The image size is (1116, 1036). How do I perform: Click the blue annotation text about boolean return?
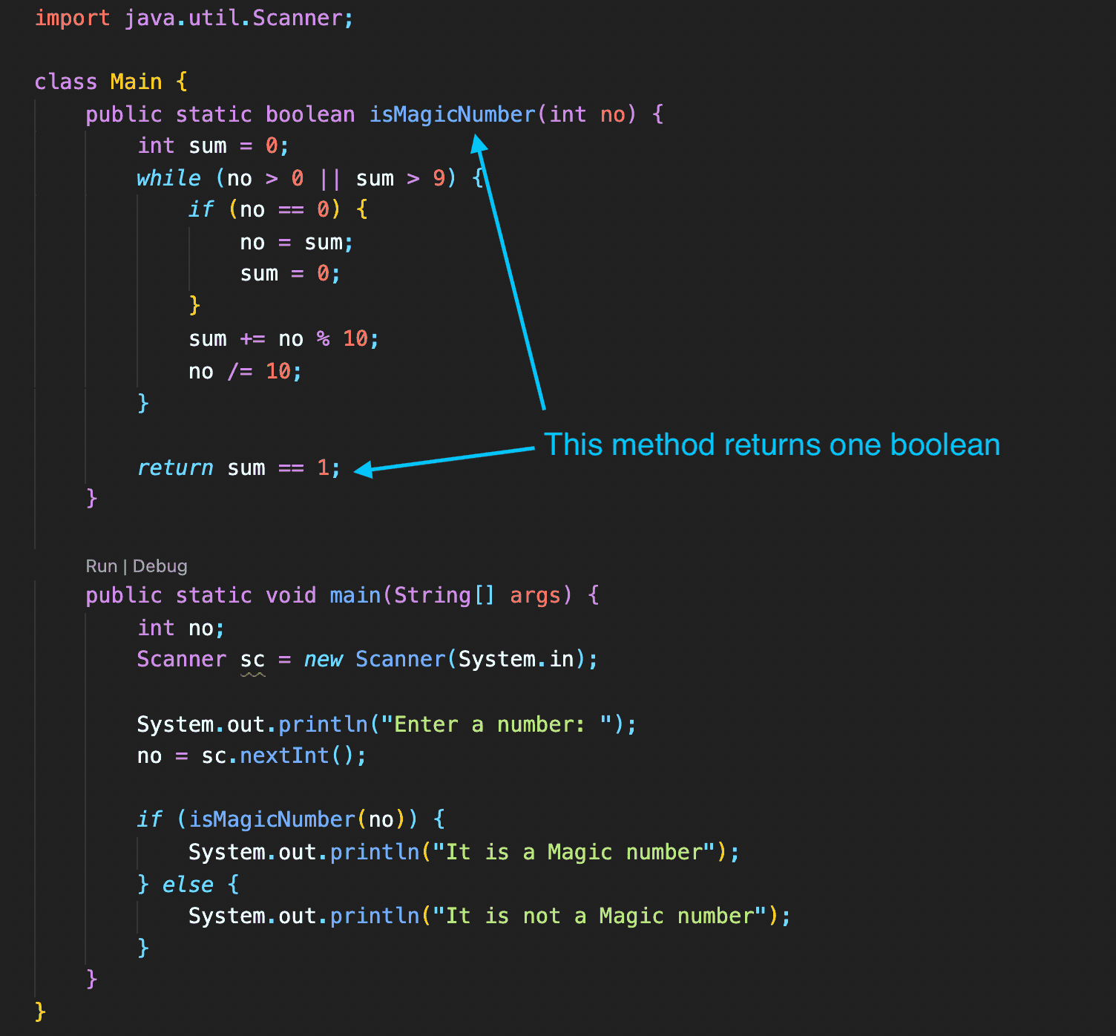(772, 444)
